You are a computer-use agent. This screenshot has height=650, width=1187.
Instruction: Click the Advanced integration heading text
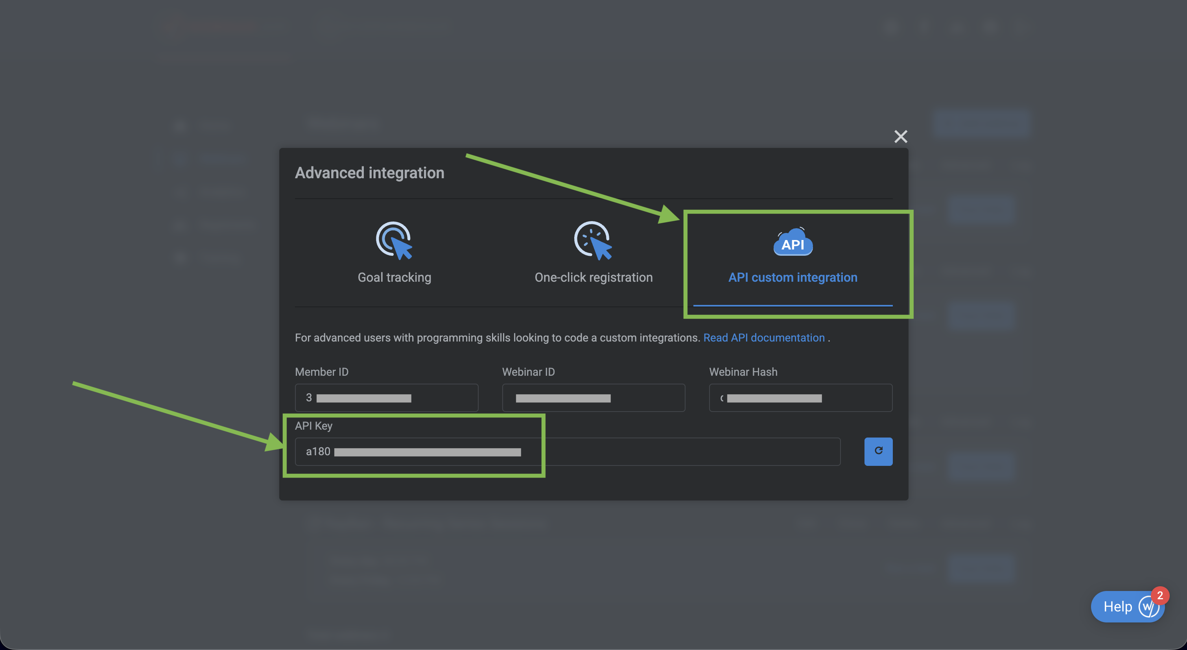(370, 173)
